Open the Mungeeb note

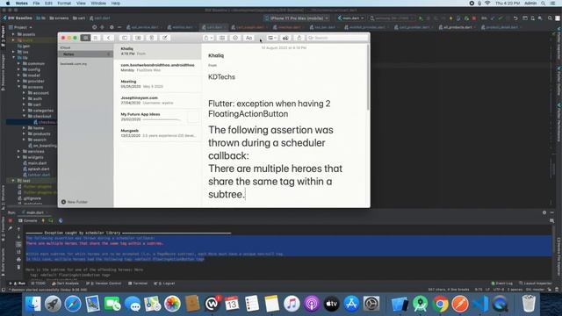pos(158,133)
